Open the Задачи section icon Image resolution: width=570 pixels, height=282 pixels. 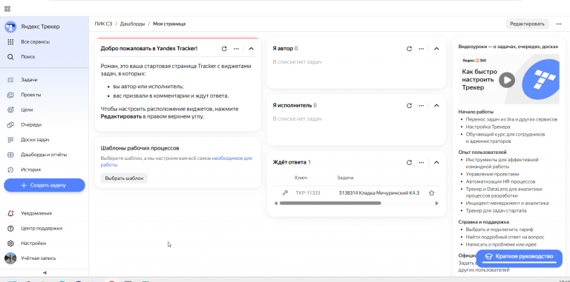point(10,80)
